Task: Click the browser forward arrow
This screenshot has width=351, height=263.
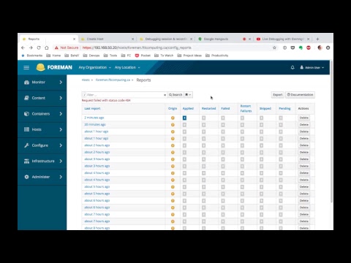Action: tap(31, 47)
